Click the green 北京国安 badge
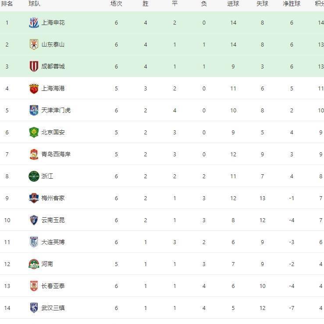The image size is (324, 324). pos(34,132)
